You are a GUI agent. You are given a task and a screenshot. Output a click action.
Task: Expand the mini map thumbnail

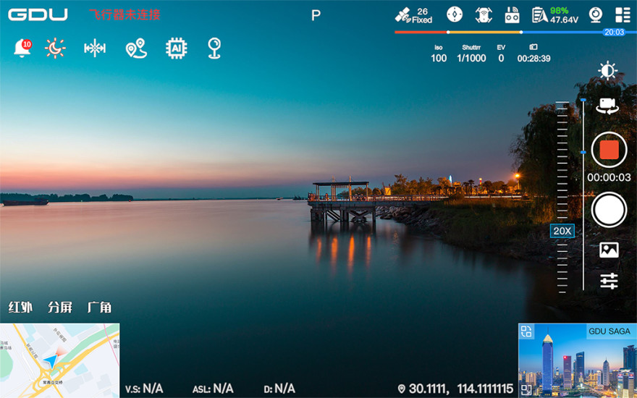pos(59,360)
